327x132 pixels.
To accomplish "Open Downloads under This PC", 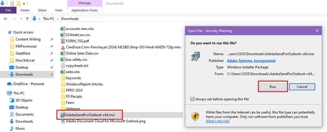I will 24,121.
